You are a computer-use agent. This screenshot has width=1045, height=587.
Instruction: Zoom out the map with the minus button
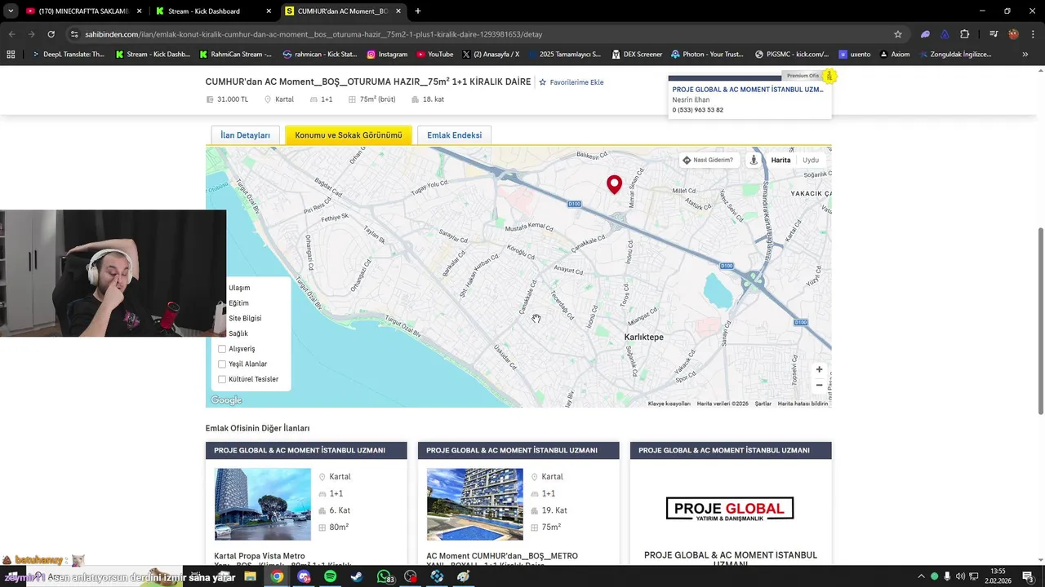(x=819, y=386)
